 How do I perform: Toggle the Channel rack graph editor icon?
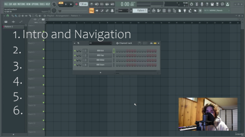tap(151, 43)
